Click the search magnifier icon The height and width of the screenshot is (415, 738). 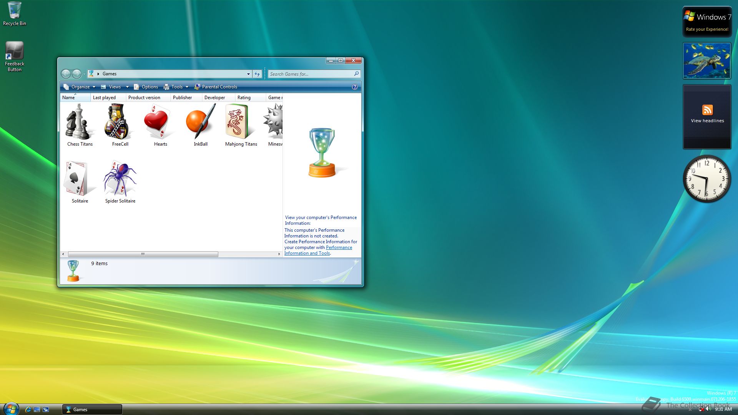click(x=356, y=74)
